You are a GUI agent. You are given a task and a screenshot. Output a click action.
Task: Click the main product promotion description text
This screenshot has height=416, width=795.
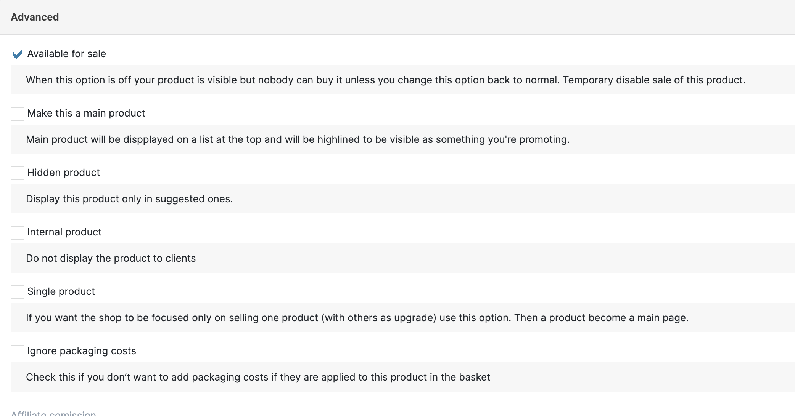coord(298,139)
